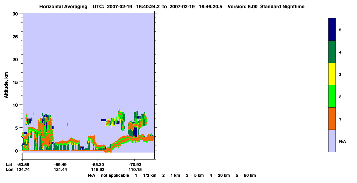Click the '2 = 1 km' legend entry

[x=171, y=175]
